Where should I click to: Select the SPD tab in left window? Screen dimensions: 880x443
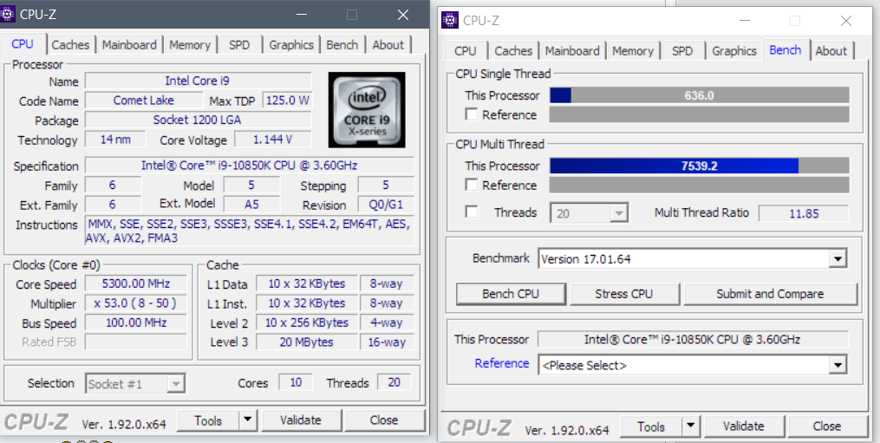click(239, 45)
